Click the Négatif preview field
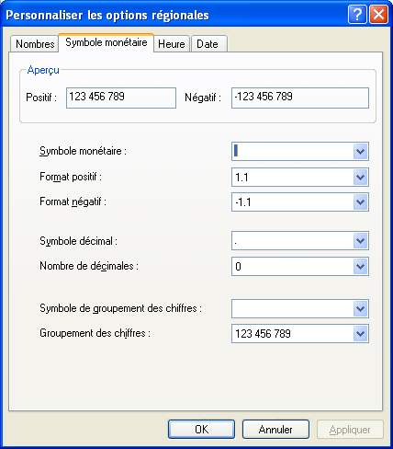Viewport: 393px width, 449px height. pyautogui.click(x=300, y=98)
